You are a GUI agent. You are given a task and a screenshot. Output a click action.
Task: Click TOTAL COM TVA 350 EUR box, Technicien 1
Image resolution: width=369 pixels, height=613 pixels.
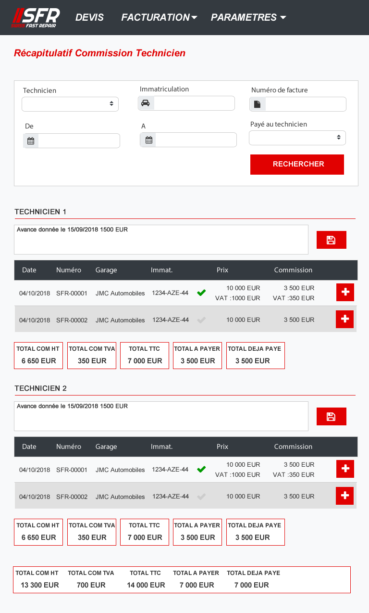(x=92, y=356)
